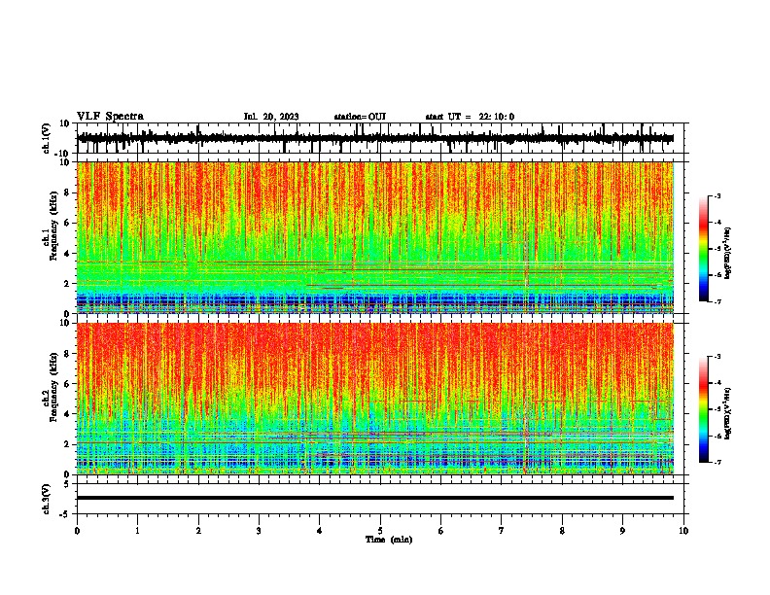Click the time axis tick label "8"
The height and width of the screenshot is (595, 770).
562,531
